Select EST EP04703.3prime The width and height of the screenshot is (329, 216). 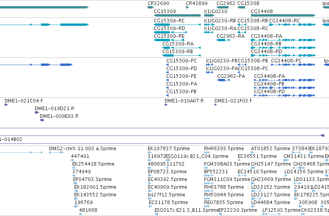click(75, 183)
